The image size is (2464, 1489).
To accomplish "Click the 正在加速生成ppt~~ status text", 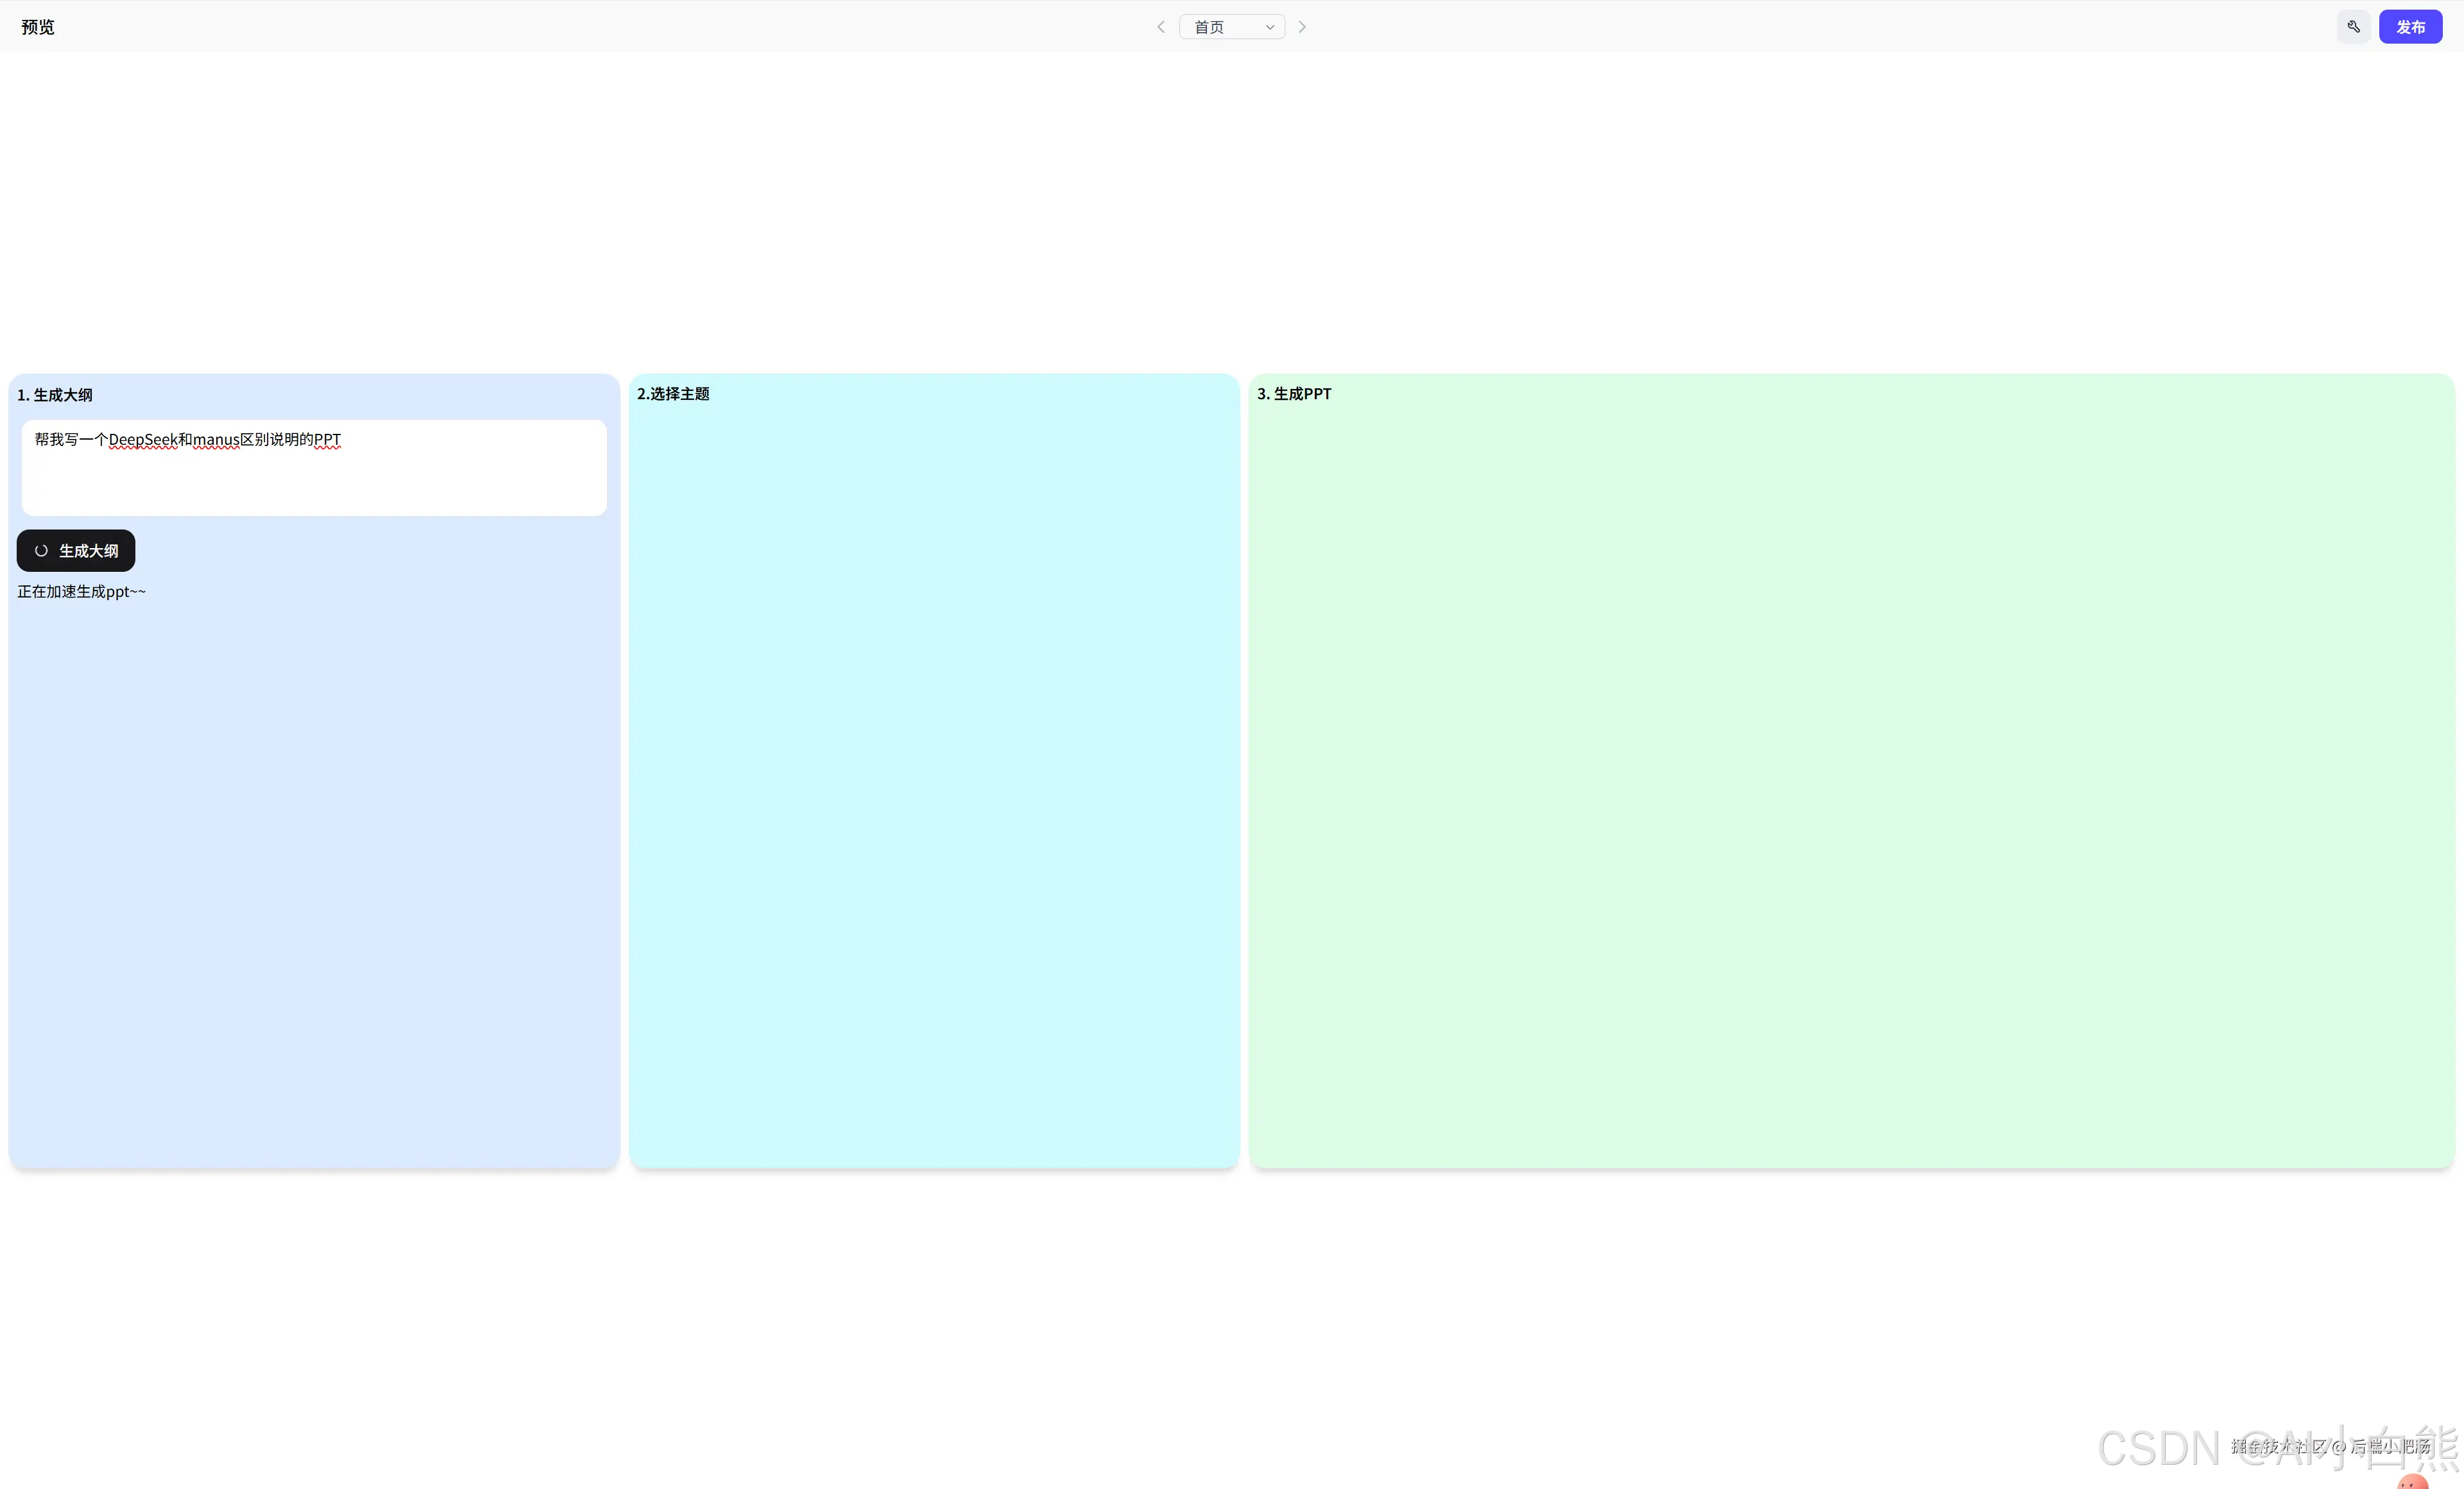I will 81,592.
